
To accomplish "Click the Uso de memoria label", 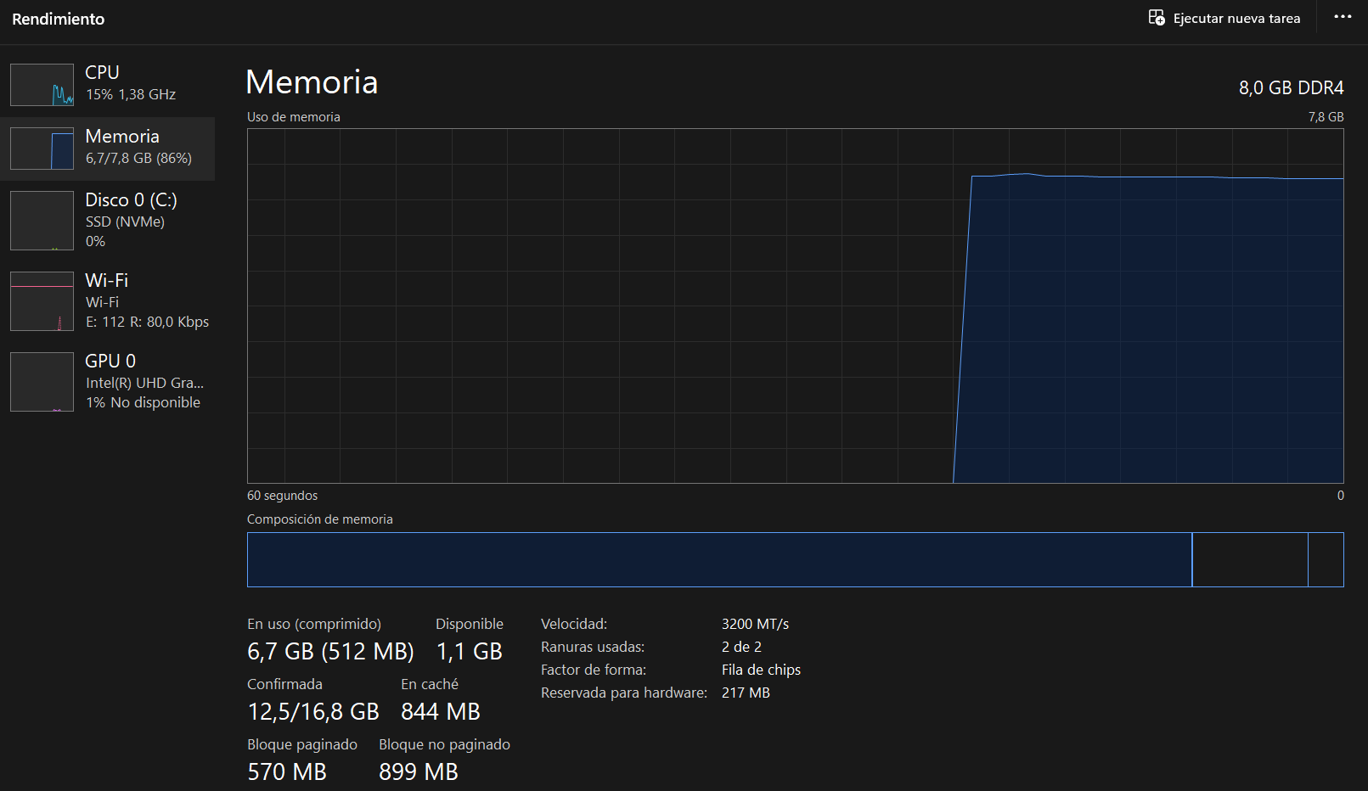I will [x=294, y=117].
